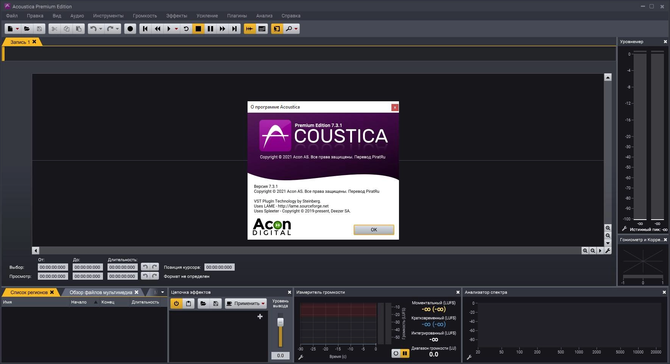This screenshot has width=670, height=364.
Task: Toggle the waveform view icon
Action: pos(250,29)
